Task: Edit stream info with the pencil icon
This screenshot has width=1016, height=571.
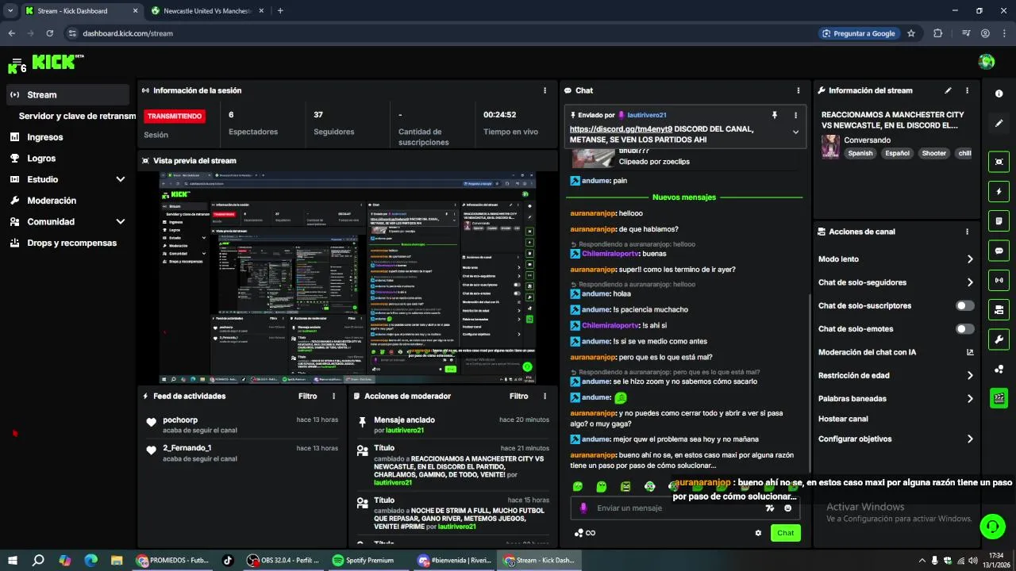Action: [948, 90]
